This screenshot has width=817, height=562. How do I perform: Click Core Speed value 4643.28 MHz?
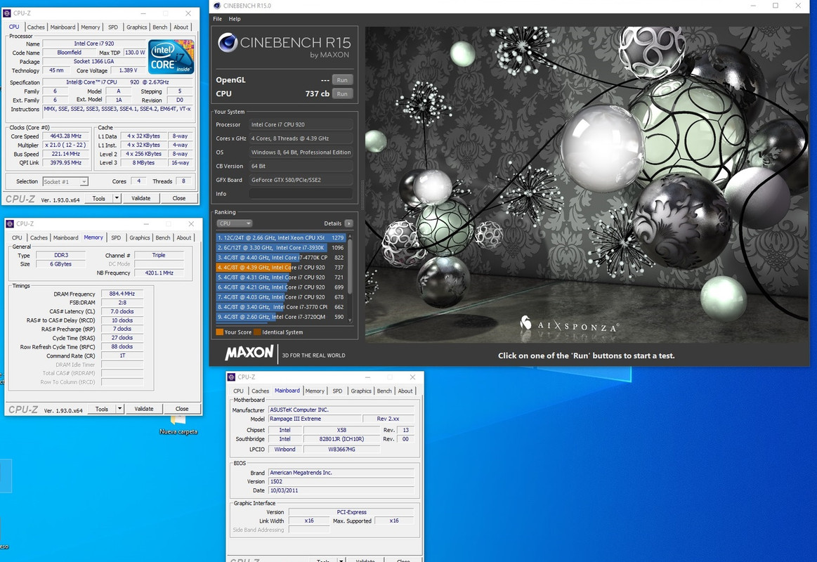point(65,136)
